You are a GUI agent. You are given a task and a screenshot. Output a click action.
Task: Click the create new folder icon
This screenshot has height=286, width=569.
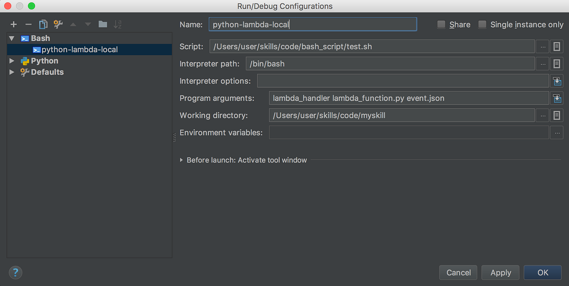click(103, 25)
